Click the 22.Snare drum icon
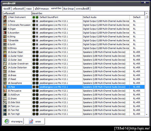Screen dimensions: 151x131 (5, 98)
